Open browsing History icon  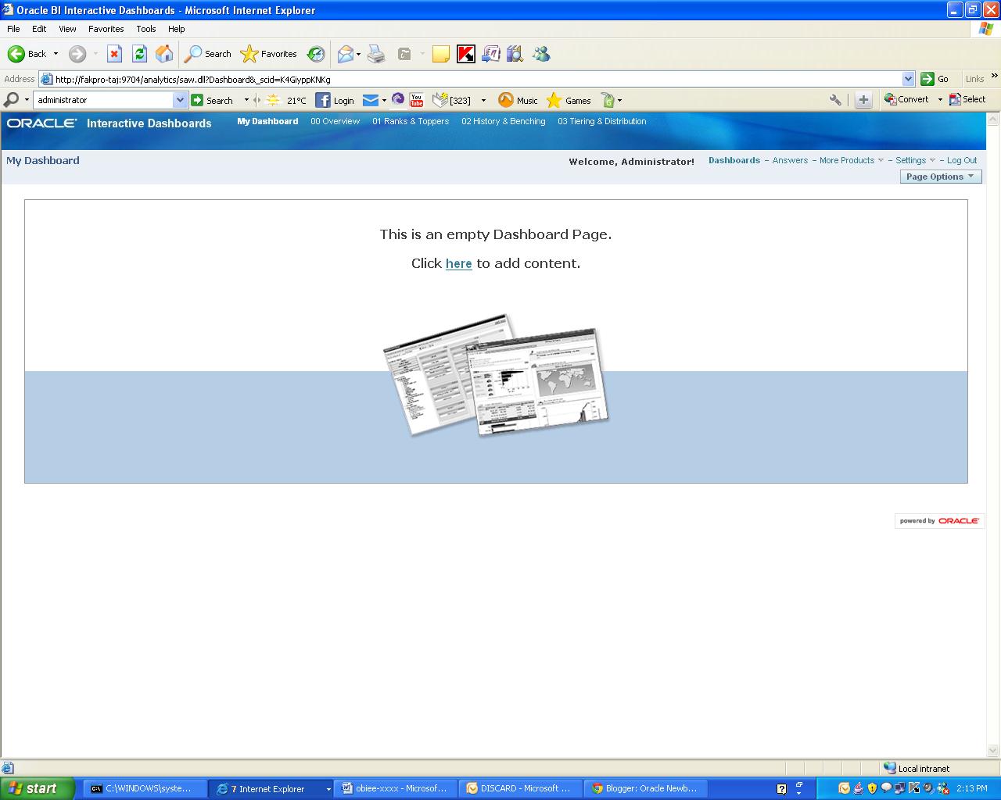(316, 54)
